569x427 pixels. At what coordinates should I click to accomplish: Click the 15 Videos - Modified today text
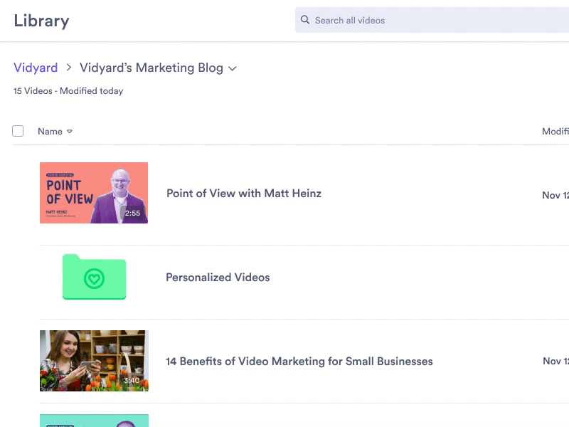coord(68,91)
